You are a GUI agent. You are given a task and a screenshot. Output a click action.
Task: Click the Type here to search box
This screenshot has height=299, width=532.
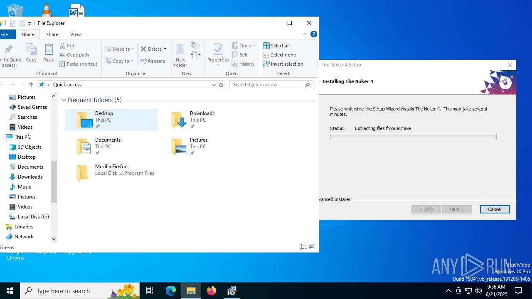[79, 291]
